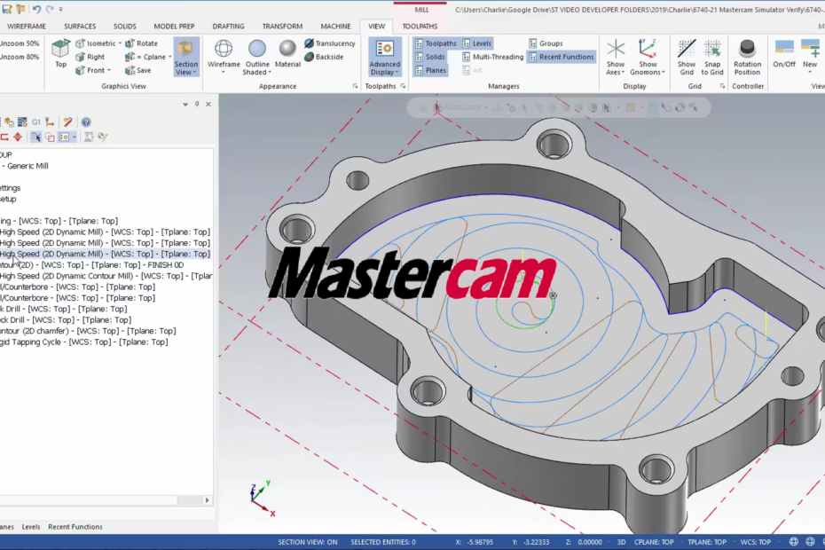This screenshot has width=825, height=550.
Task: Open the SURFACES ribbon tab
Action: tap(80, 27)
